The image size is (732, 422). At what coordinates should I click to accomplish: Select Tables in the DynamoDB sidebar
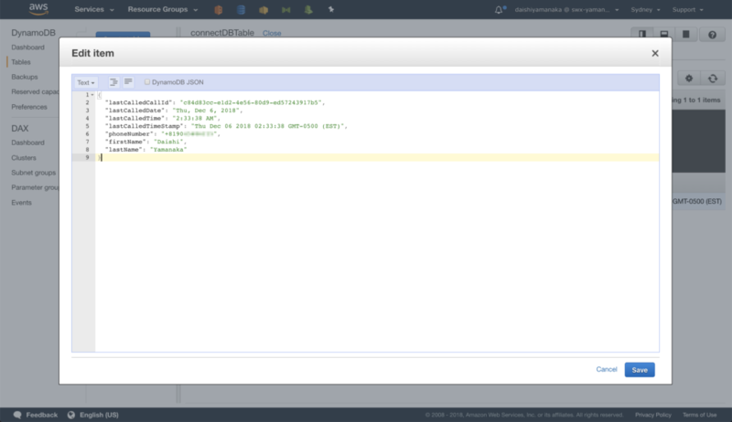pyautogui.click(x=21, y=62)
